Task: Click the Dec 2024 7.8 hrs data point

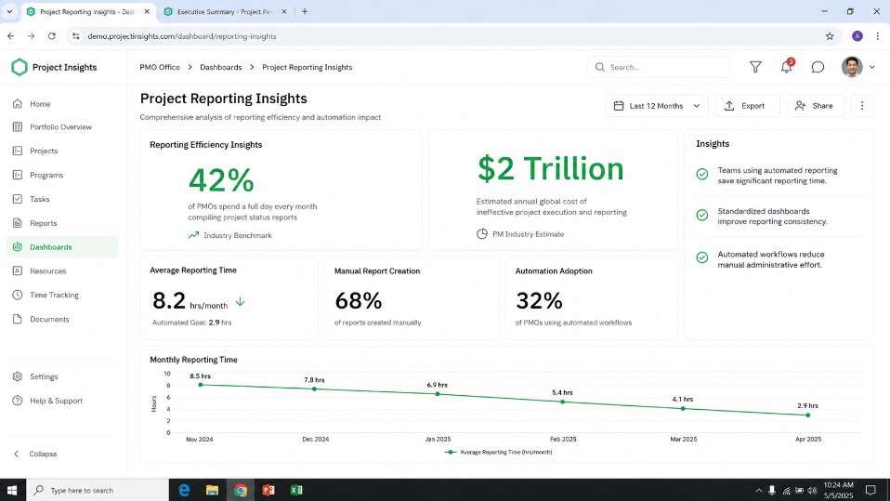Action: point(314,389)
